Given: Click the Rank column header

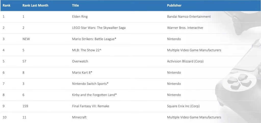Looking at the screenshot, I should tap(6, 5).
